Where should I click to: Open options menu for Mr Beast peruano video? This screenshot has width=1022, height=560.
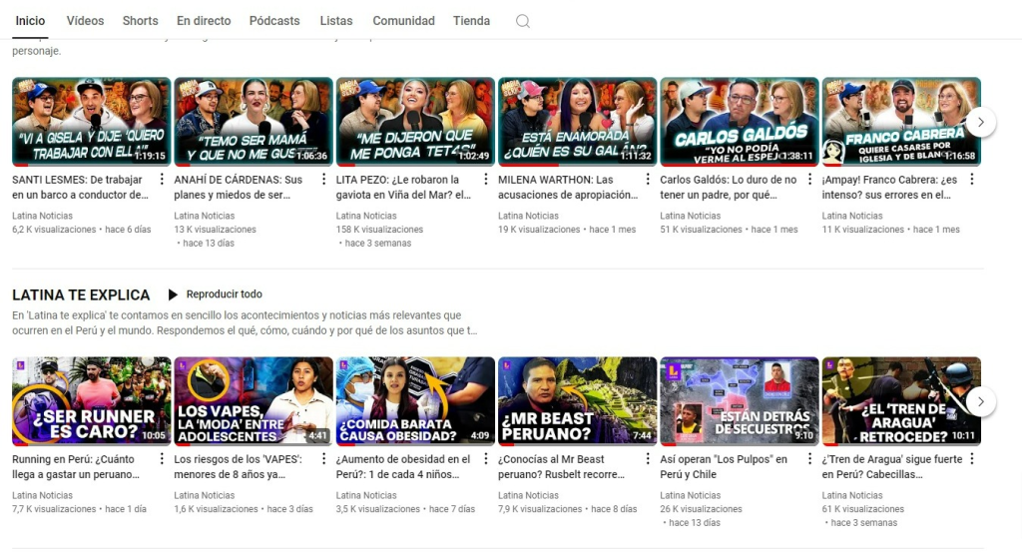tap(648, 459)
